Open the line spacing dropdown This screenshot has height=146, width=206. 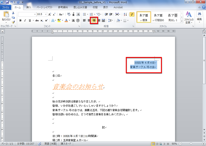point(110,21)
